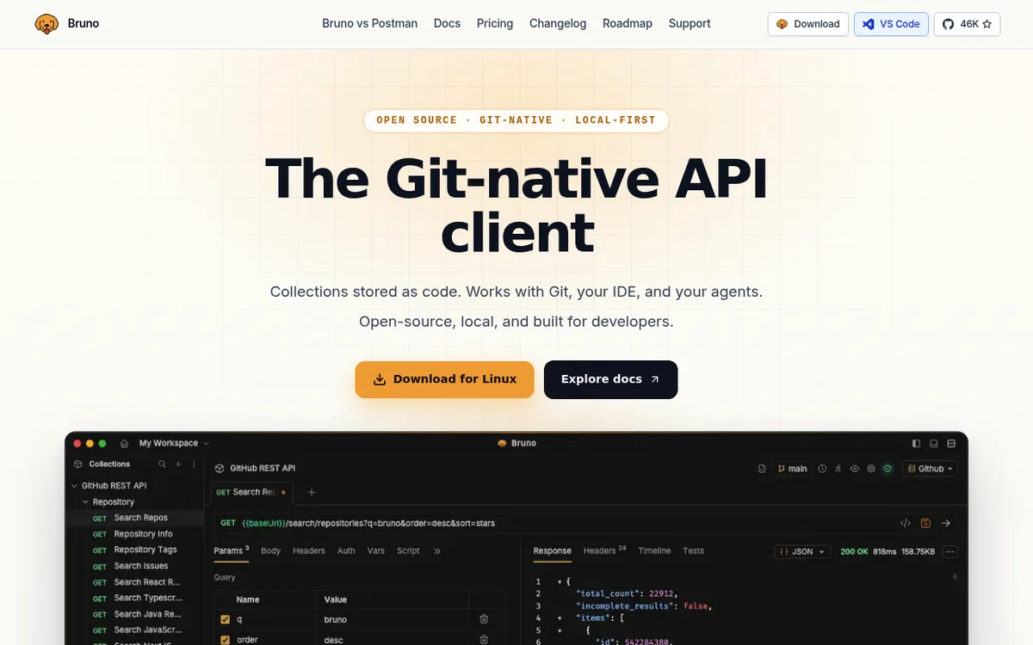Open the Changelog link
1033x645 pixels.
[x=558, y=24]
